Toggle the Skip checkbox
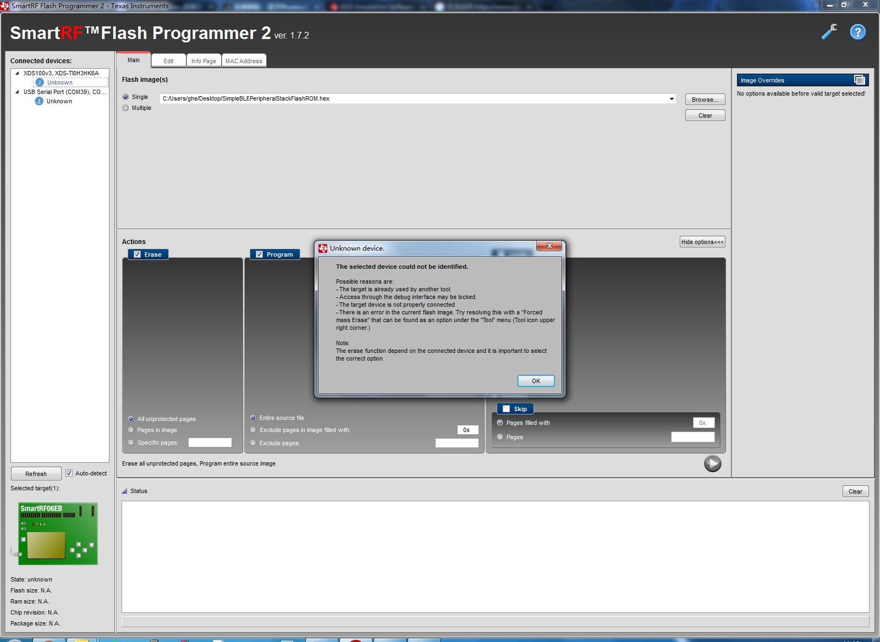Screen dimensions: 880x642 (x=507, y=409)
